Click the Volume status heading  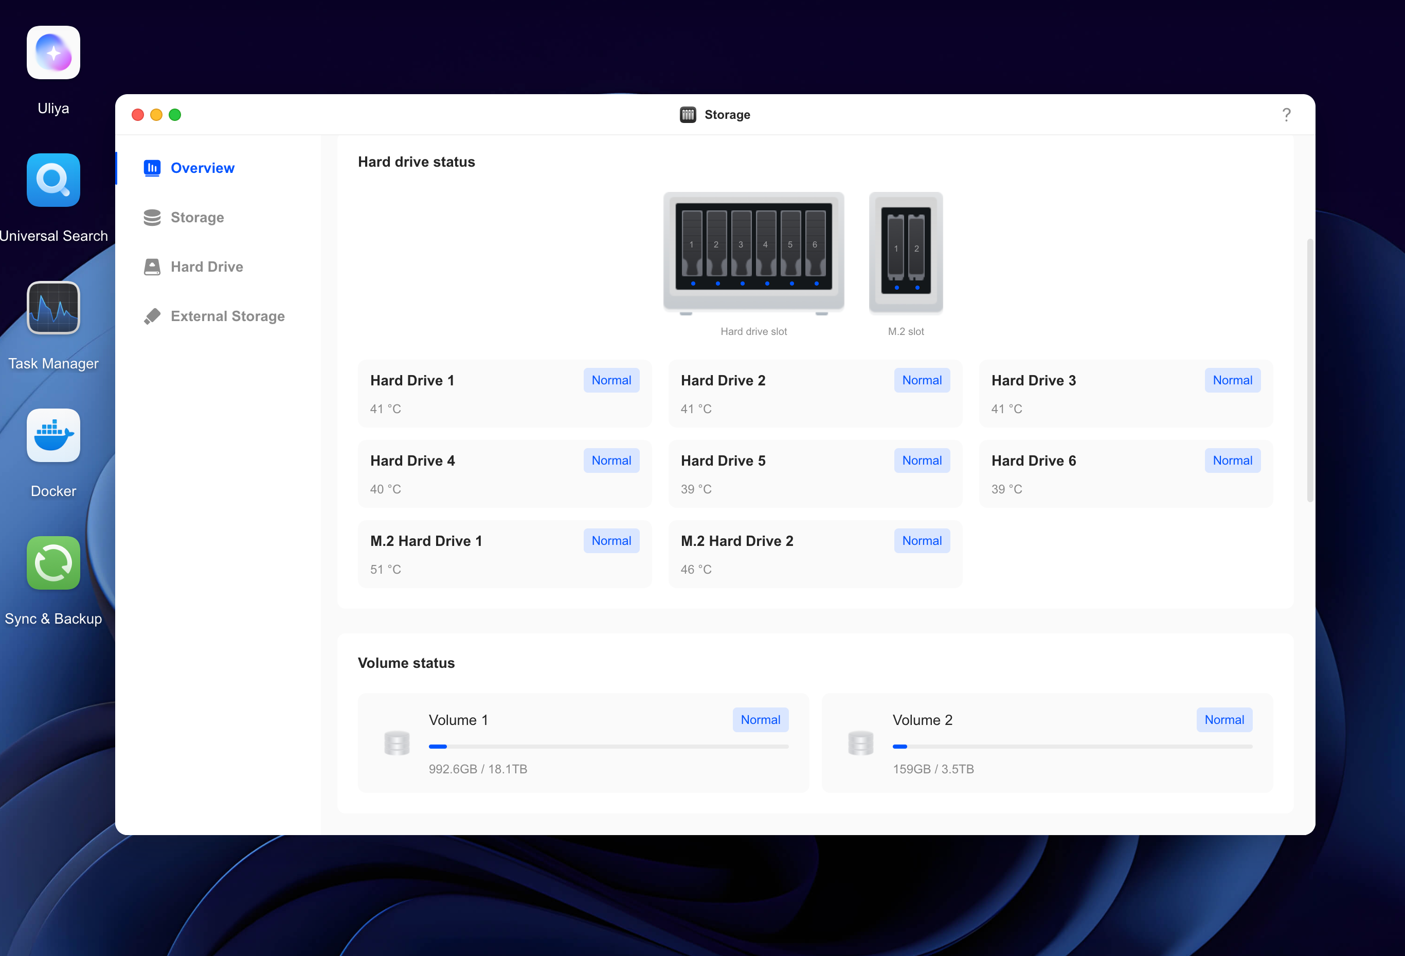(x=406, y=663)
